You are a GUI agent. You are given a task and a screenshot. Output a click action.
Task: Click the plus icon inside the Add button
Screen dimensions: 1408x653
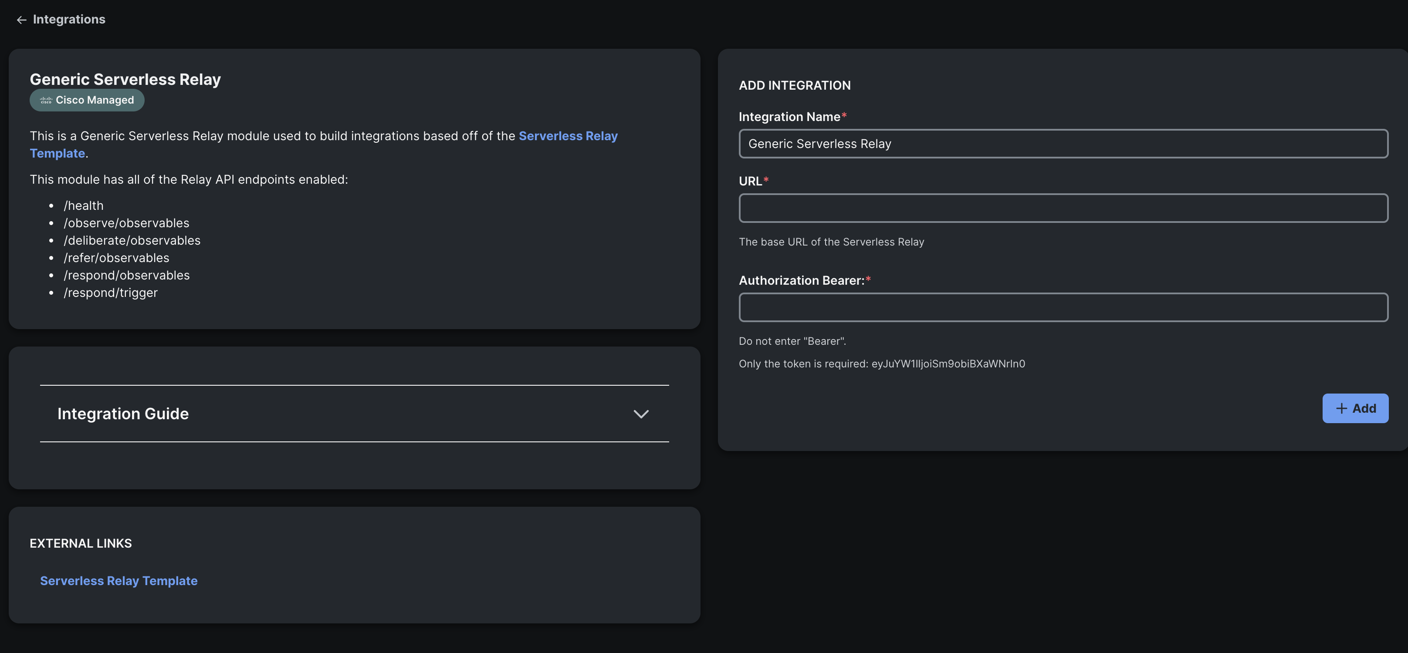tap(1341, 408)
